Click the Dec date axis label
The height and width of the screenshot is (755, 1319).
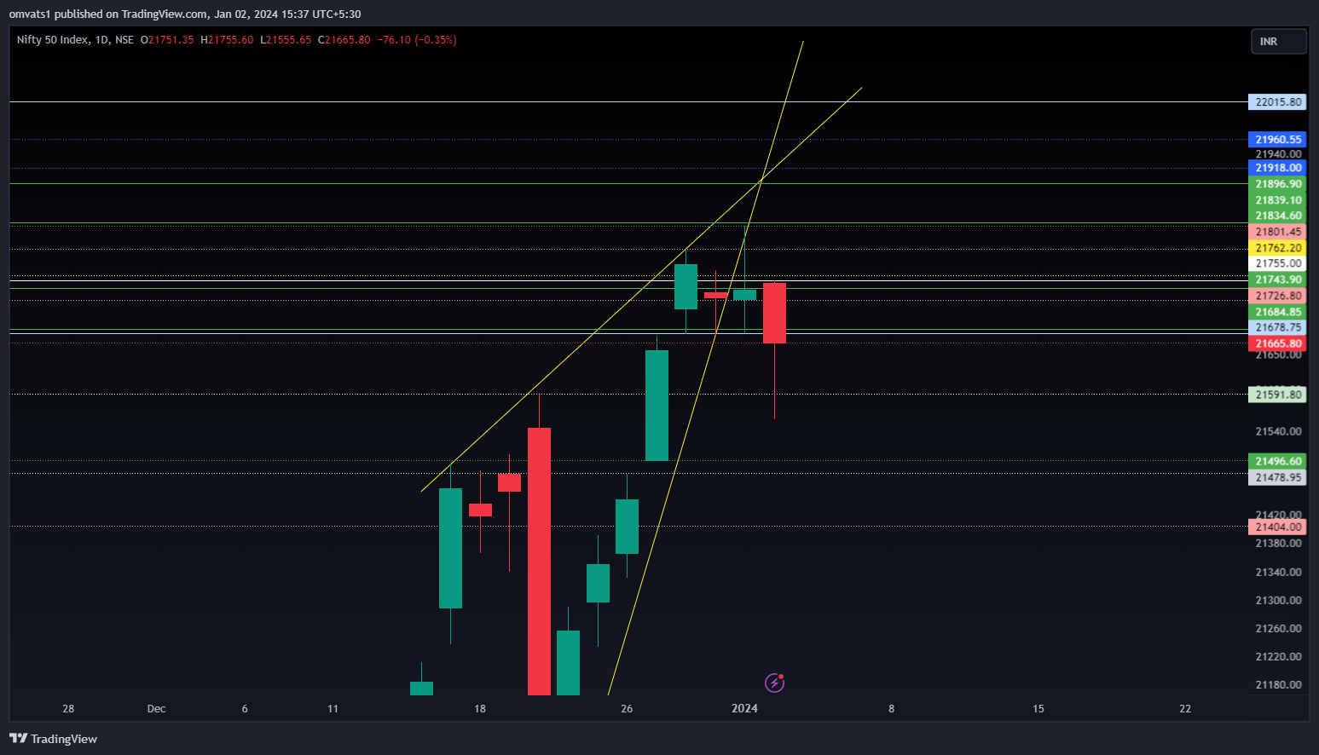[x=156, y=708]
